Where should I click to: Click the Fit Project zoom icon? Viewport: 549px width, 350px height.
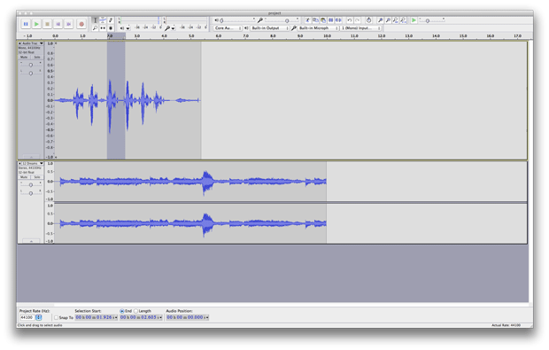click(404, 20)
